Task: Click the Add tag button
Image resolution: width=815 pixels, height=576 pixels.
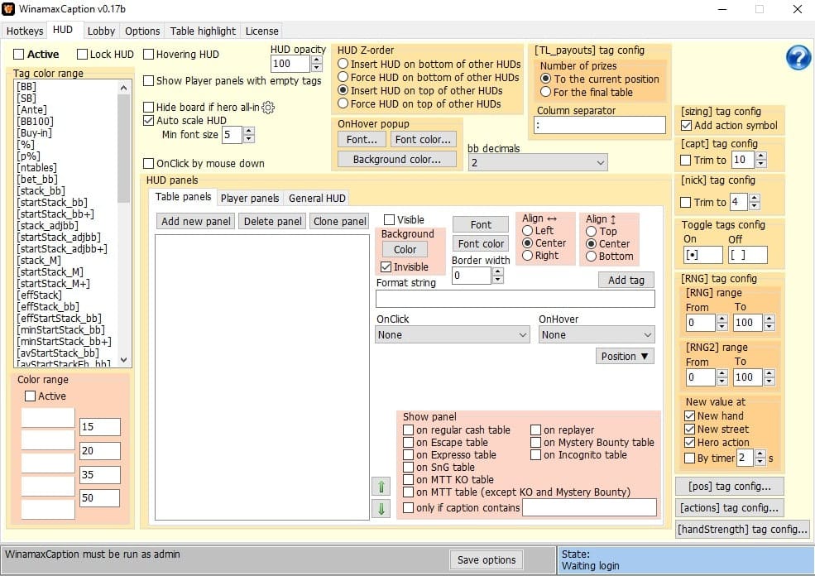Action: click(x=626, y=281)
